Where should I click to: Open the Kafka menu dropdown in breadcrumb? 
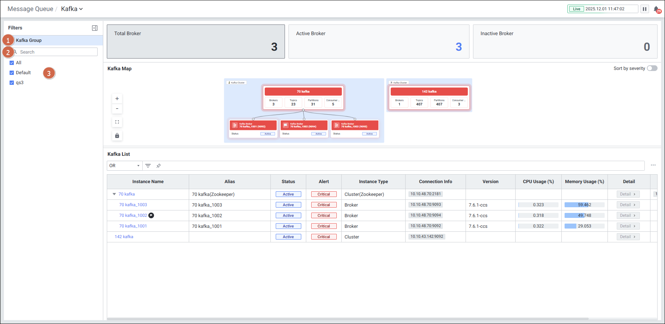click(72, 9)
